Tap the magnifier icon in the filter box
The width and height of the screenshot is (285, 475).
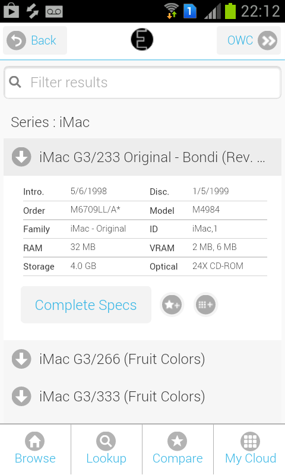click(x=15, y=82)
